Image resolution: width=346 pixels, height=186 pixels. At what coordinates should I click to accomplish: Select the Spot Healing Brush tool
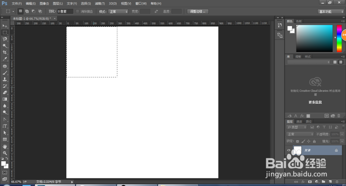5,66
